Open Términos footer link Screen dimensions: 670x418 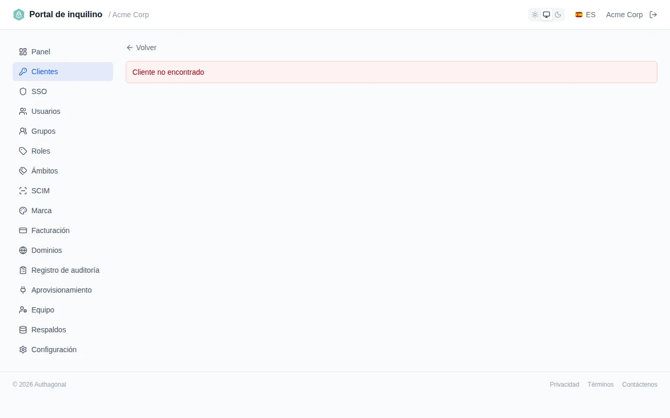tap(600, 385)
